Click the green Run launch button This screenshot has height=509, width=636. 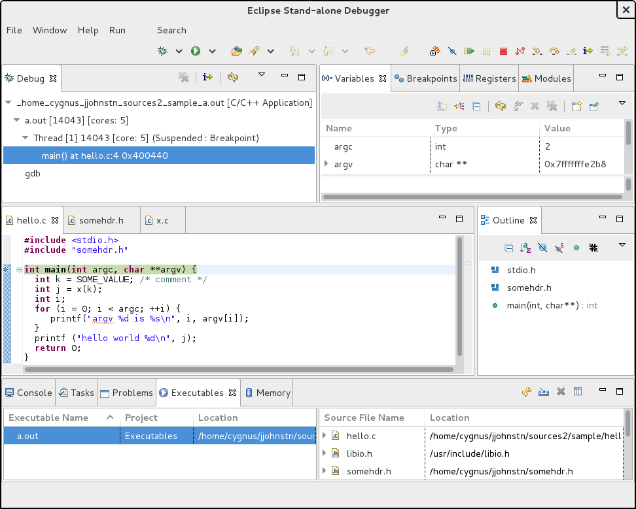coord(196,51)
